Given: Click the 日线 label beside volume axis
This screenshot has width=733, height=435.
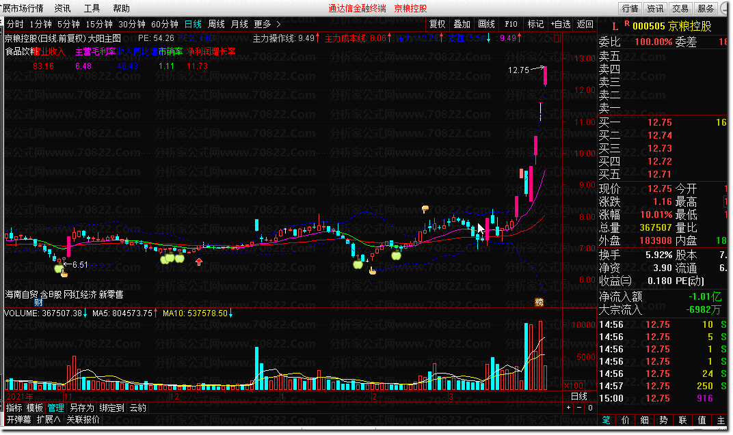Looking at the screenshot, I should 578,396.
